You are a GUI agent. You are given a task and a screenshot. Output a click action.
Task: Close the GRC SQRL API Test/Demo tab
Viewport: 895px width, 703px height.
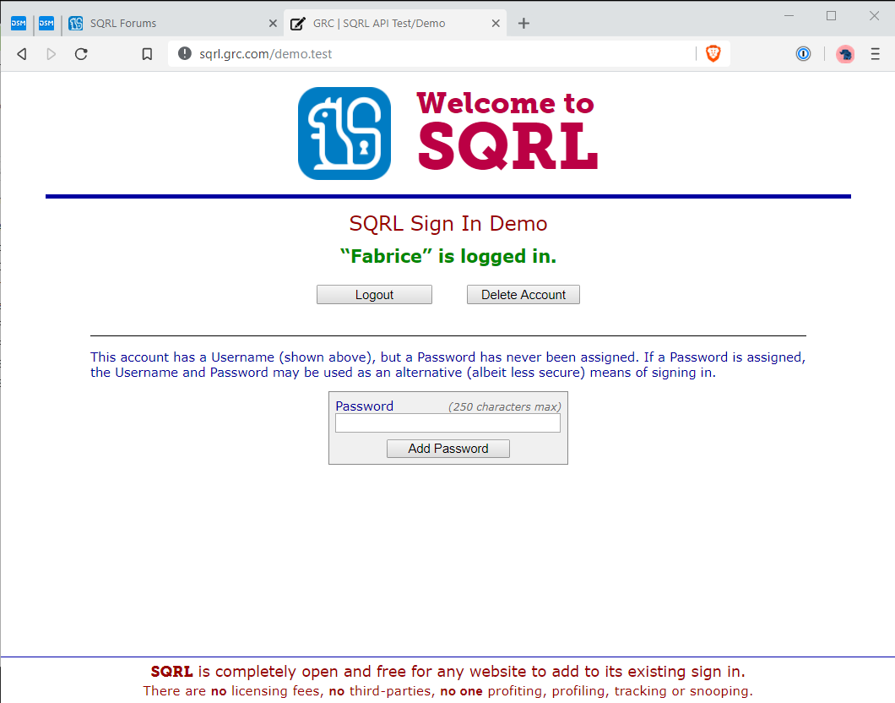(x=496, y=24)
